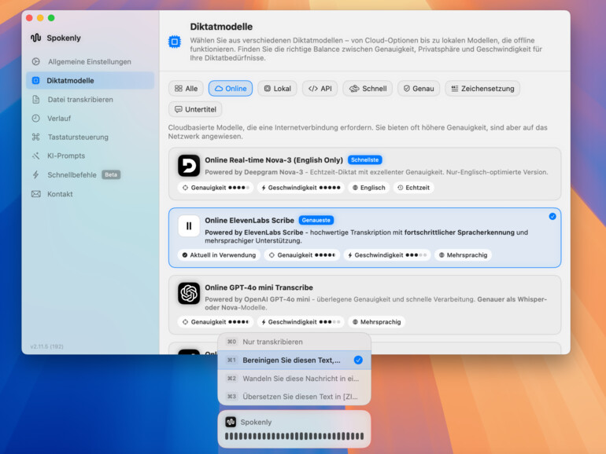This screenshot has height=454, width=606.
Task: Click the Schnellbefehle lightning bolt icon
Action: click(36, 174)
